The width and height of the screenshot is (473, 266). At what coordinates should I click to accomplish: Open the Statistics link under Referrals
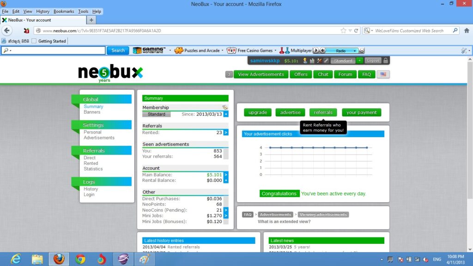93,169
